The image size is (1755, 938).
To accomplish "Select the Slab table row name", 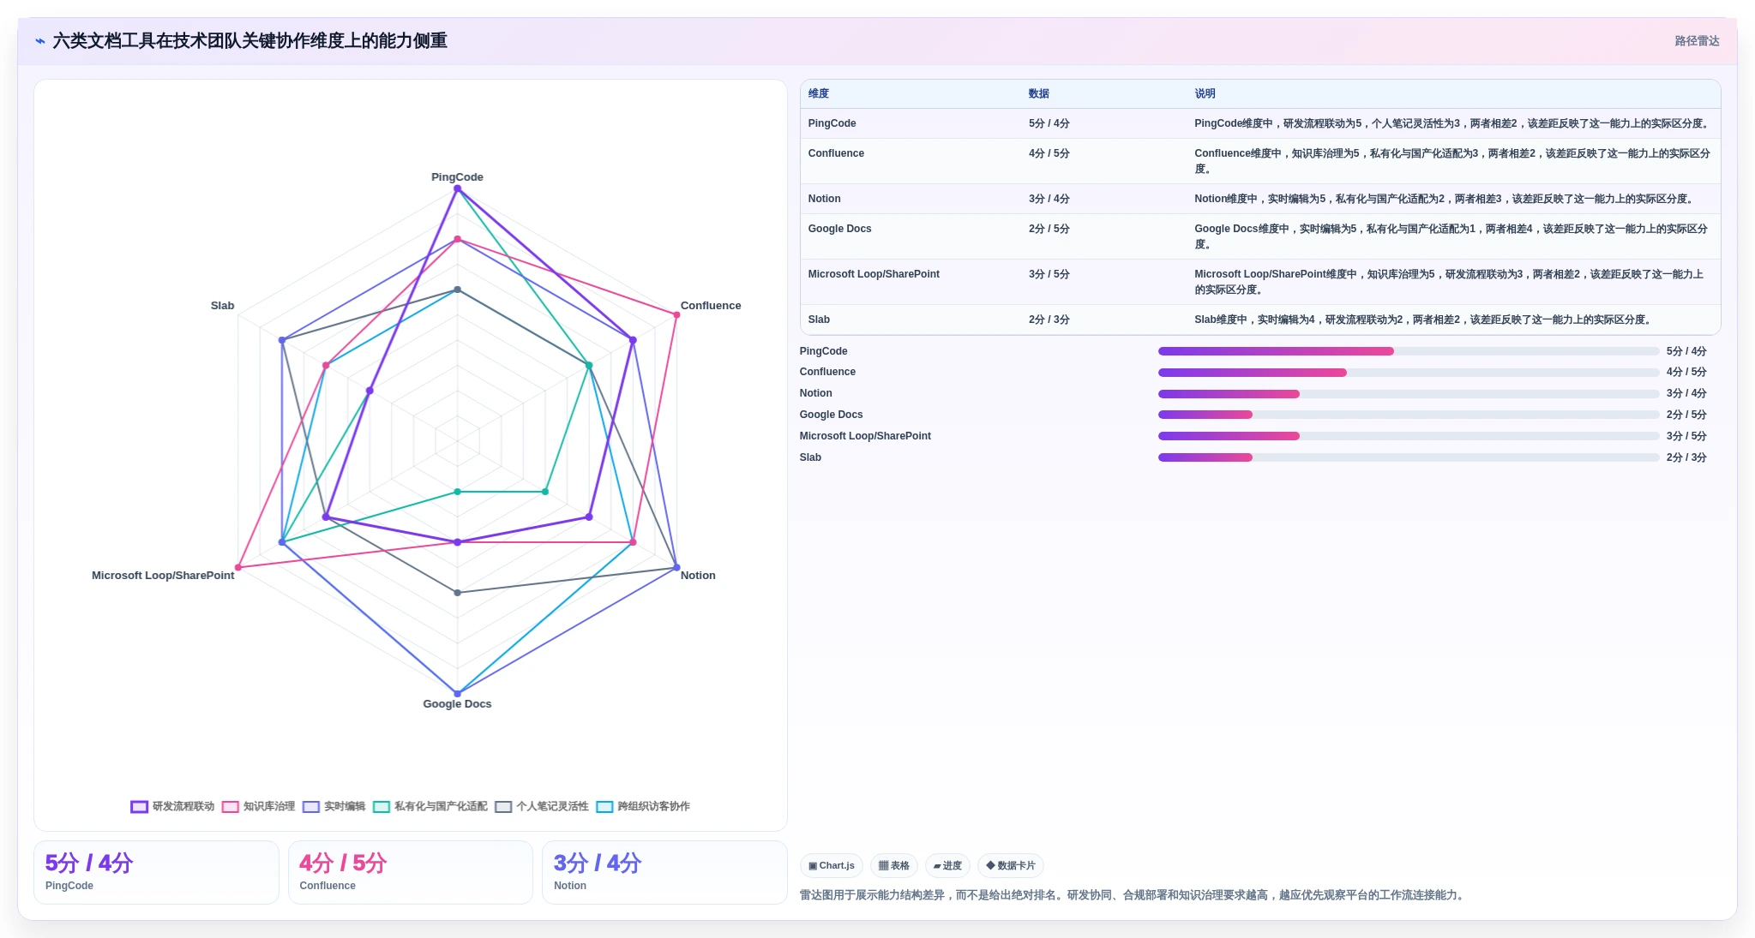I will [x=819, y=320].
